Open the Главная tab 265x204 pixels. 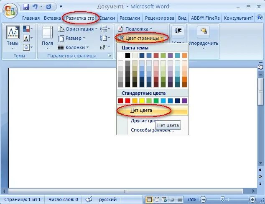[x=31, y=18]
